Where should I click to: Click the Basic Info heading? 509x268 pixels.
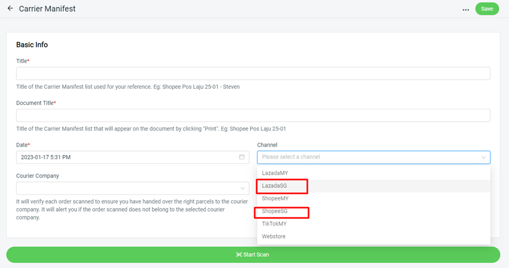[32, 45]
